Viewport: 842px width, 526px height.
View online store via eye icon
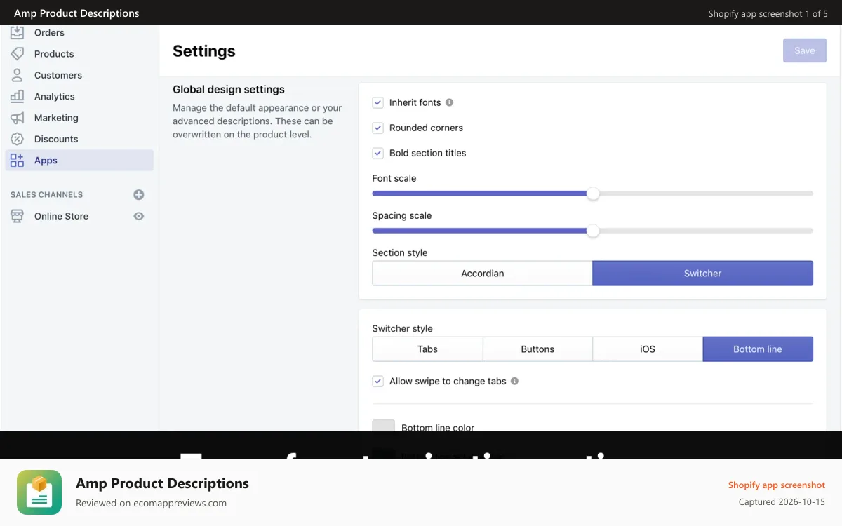(139, 216)
